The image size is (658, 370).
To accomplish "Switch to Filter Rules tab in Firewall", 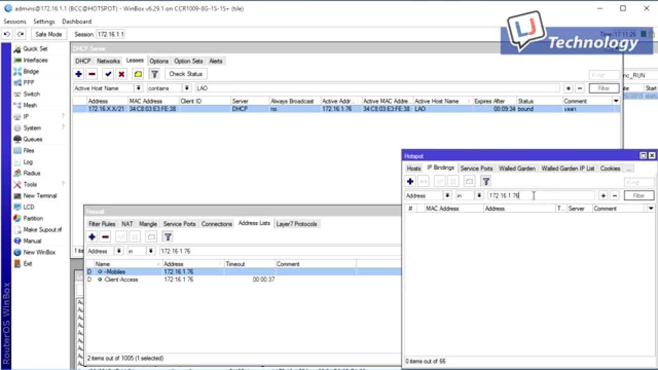I will (x=102, y=224).
